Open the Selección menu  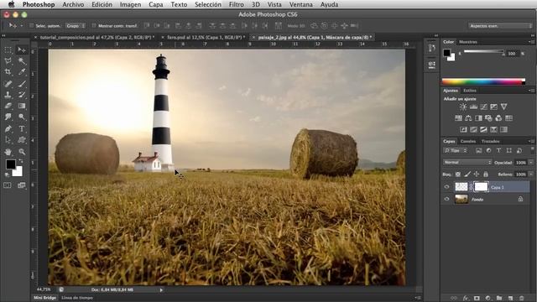coord(208,4)
